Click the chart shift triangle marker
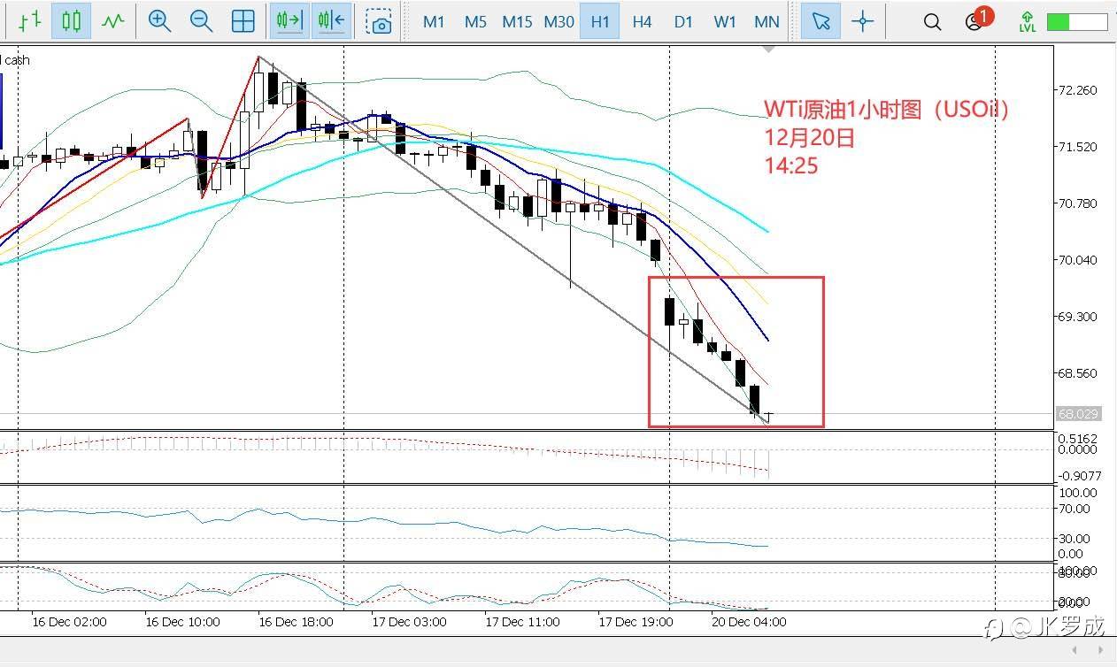The image size is (1117, 667). [x=767, y=49]
